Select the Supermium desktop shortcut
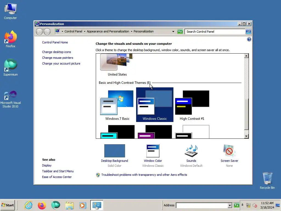 click(10, 67)
